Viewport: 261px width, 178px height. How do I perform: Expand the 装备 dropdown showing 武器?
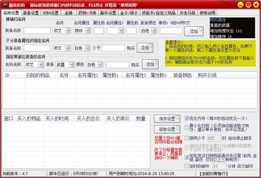(72, 65)
